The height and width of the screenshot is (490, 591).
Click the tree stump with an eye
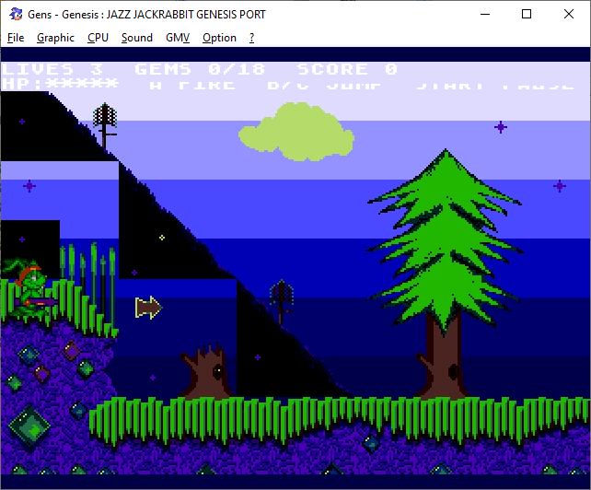click(x=206, y=371)
